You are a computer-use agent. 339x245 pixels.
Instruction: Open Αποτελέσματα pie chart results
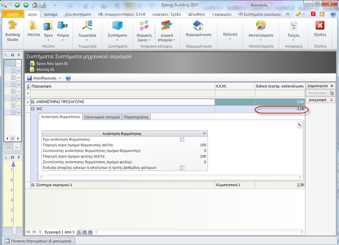261,26
